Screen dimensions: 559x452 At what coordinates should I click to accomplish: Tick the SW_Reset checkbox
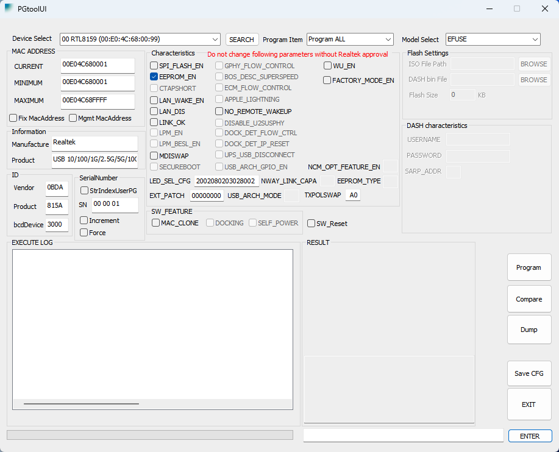click(x=312, y=224)
